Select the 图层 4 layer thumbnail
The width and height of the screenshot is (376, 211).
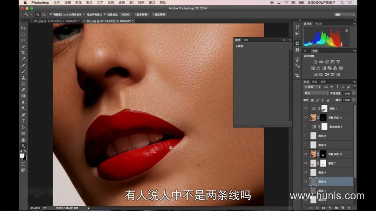pos(313,172)
